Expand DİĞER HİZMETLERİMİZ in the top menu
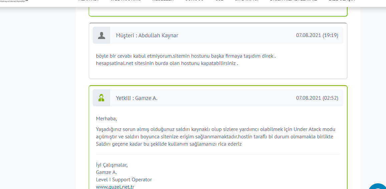 pos(294,0)
